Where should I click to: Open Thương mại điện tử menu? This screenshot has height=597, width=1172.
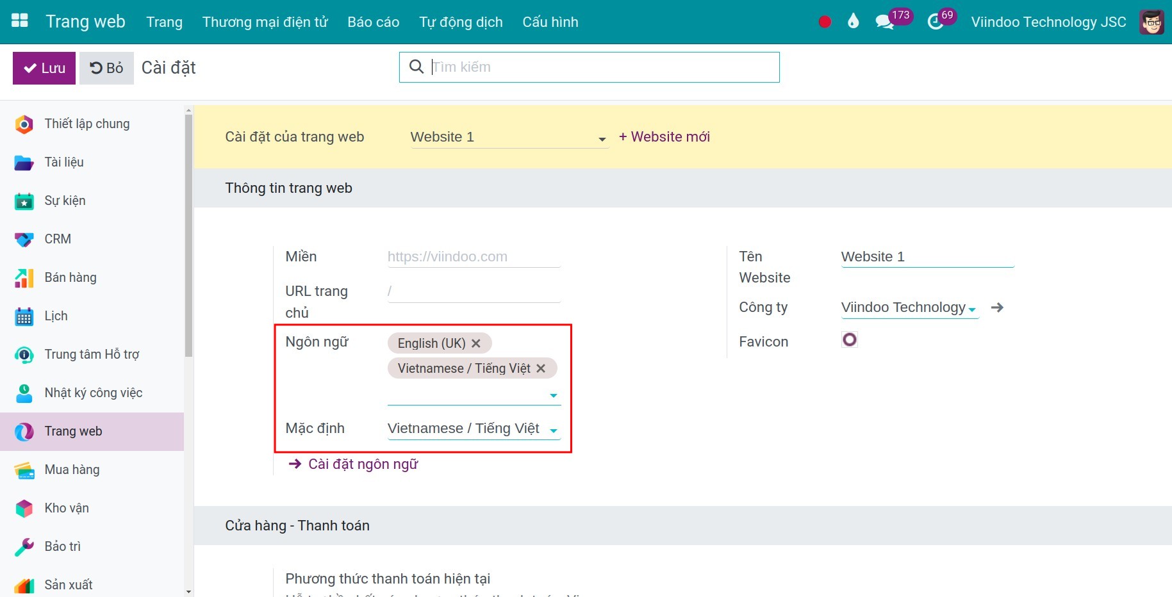point(265,22)
